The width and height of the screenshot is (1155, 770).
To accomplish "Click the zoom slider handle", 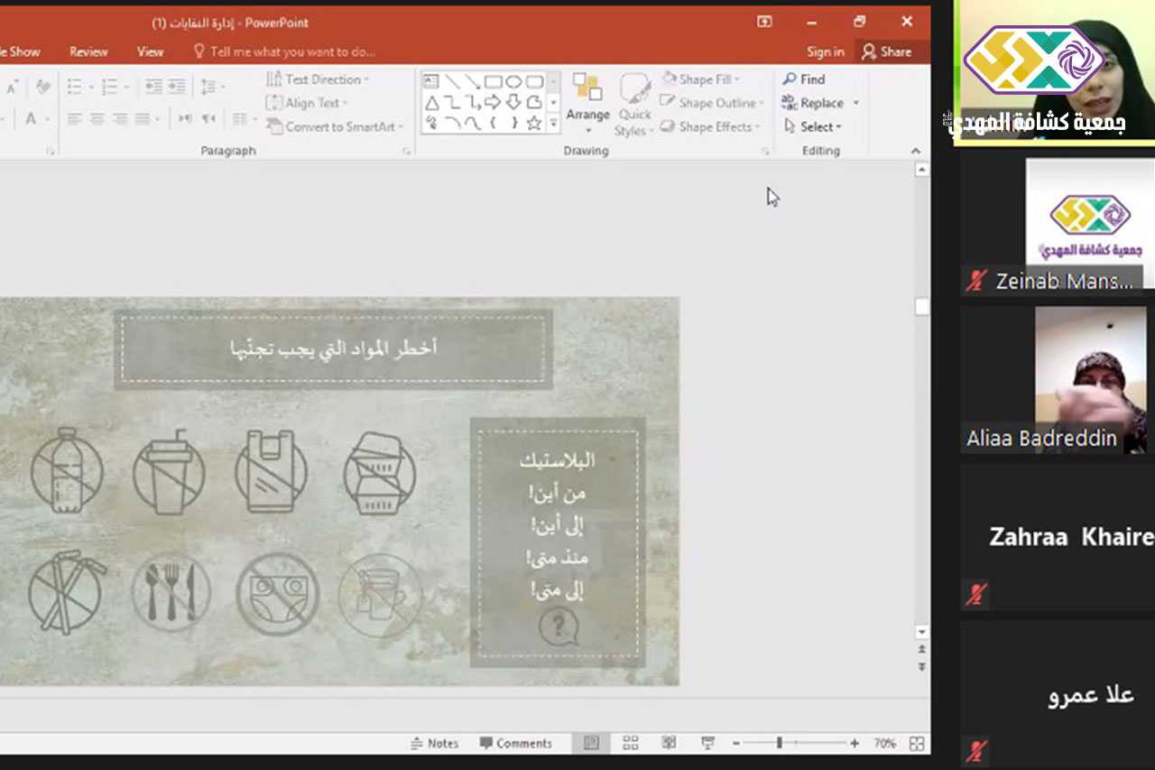I will [779, 743].
